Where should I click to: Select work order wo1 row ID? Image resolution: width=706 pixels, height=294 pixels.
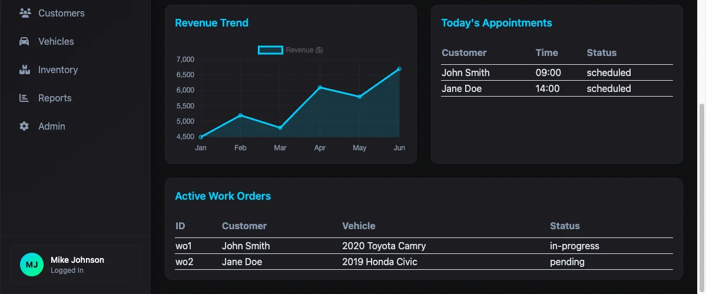coord(184,246)
